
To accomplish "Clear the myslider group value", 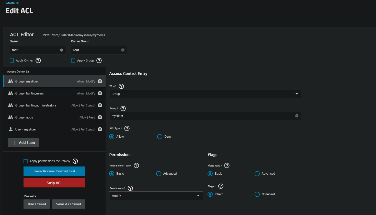I will pyautogui.click(x=297, y=116).
